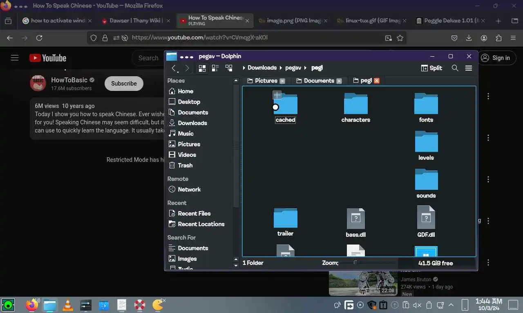Click Places panel scroll-up arrow
523x313 pixels.
click(x=236, y=81)
